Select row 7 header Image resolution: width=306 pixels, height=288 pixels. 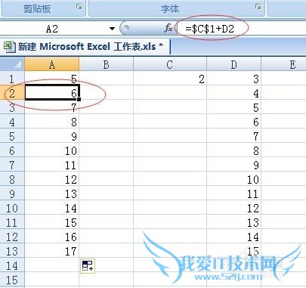(12, 165)
